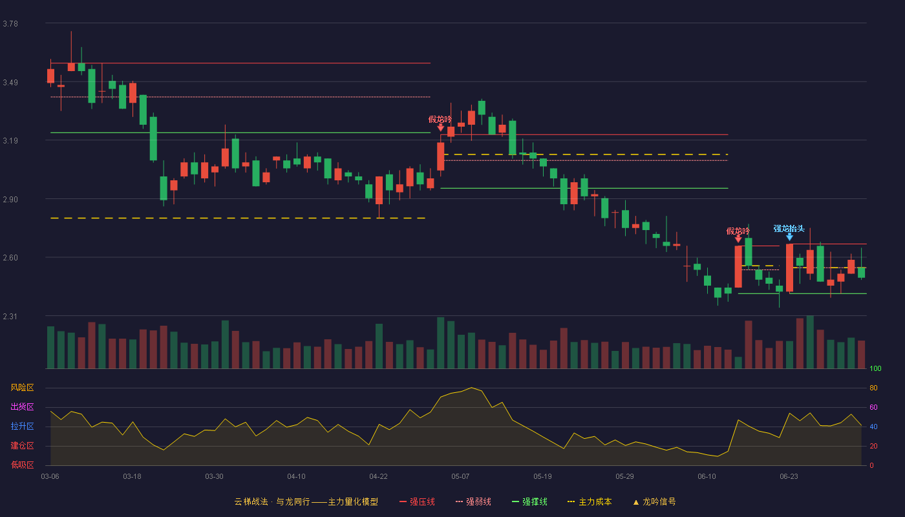Screen dimensions: 905x517
Task: Click the pink dotted 强弱线 legend marker
Action: tap(459, 502)
